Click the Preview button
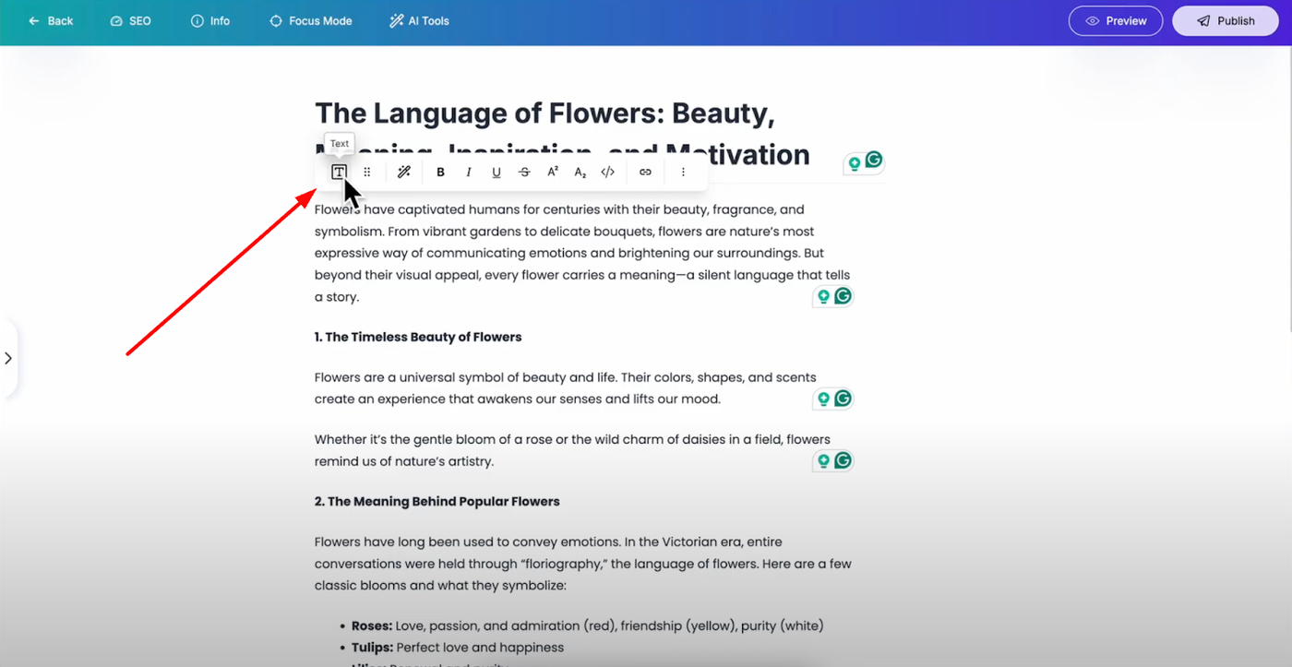 tap(1116, 21)
